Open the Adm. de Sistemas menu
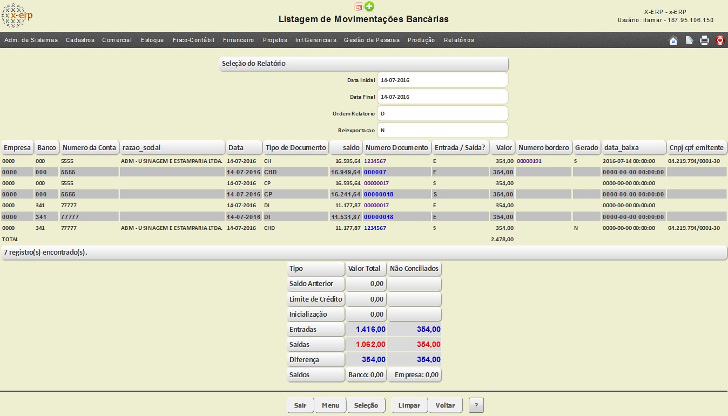The image size is (728, 416). 31,40
